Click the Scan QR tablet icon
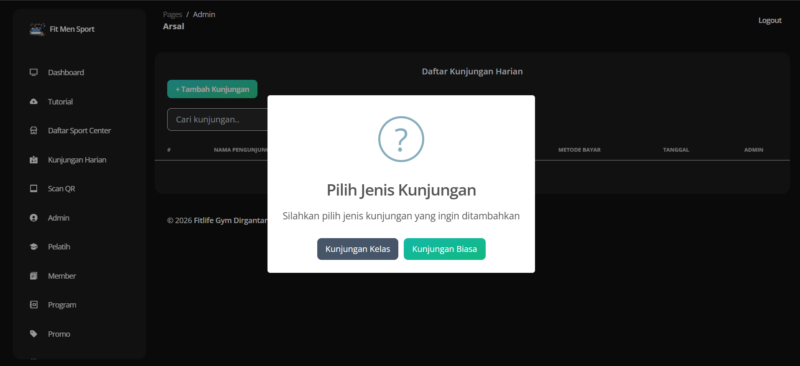 tap(34, 188)
